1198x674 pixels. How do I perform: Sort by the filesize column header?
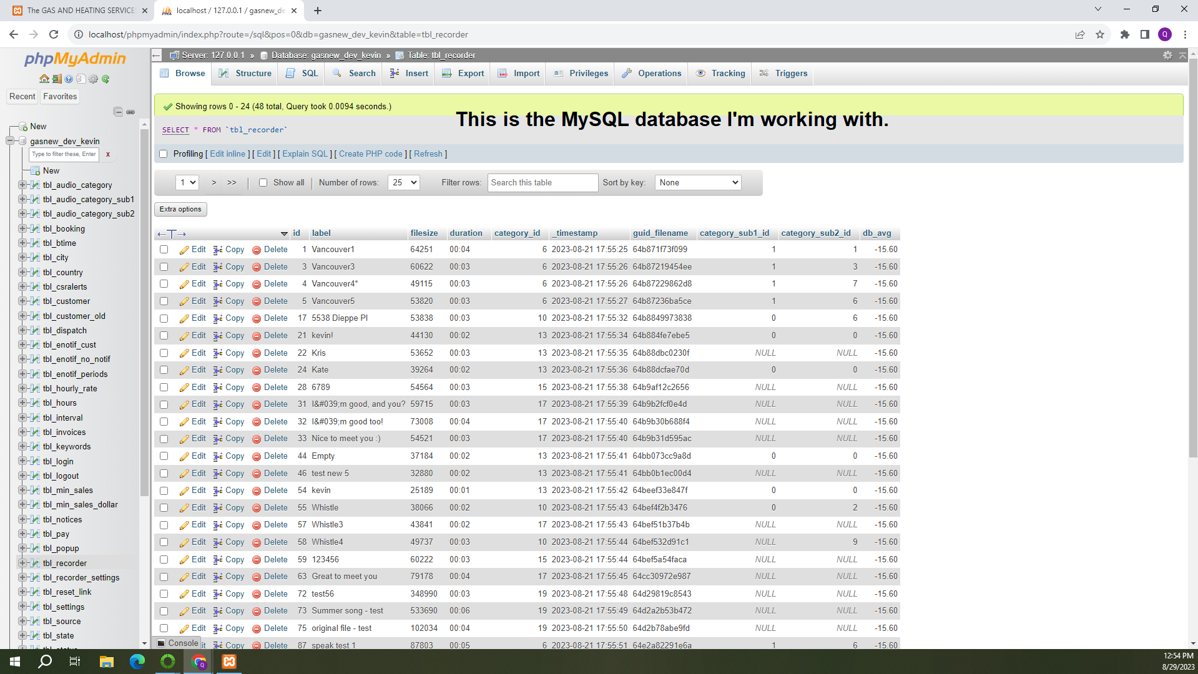tap(424, 233)
